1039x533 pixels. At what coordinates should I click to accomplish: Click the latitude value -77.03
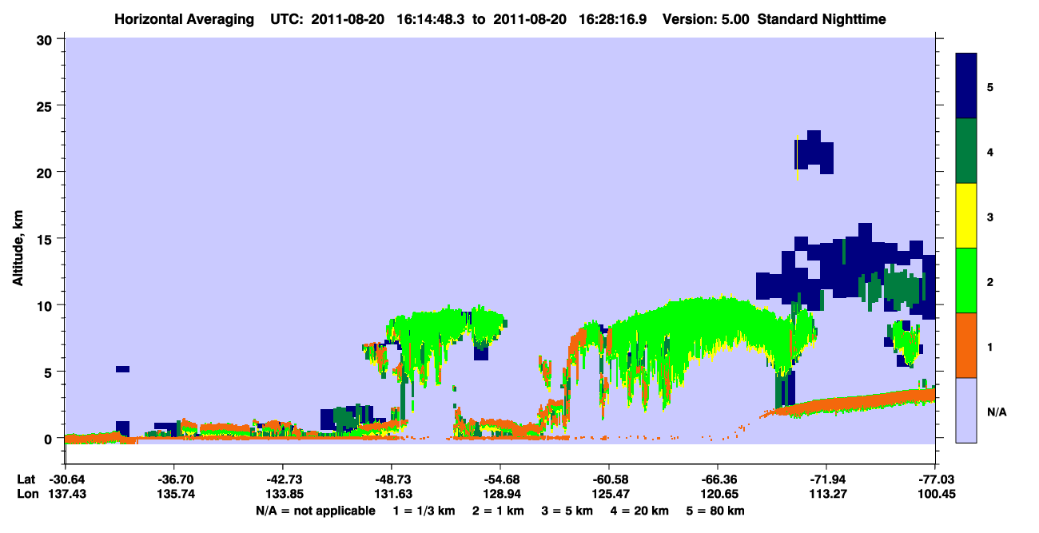click(x=935, y=479)
